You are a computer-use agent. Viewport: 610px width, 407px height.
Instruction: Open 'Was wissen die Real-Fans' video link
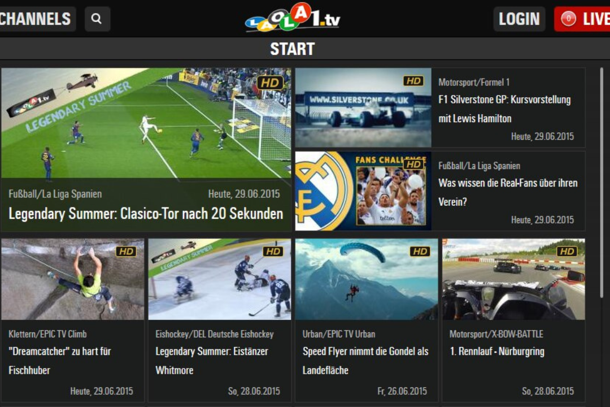tap(508, 192)
